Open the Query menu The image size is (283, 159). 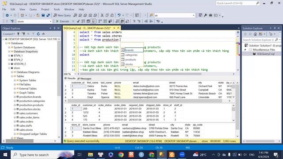click(33, 9)
